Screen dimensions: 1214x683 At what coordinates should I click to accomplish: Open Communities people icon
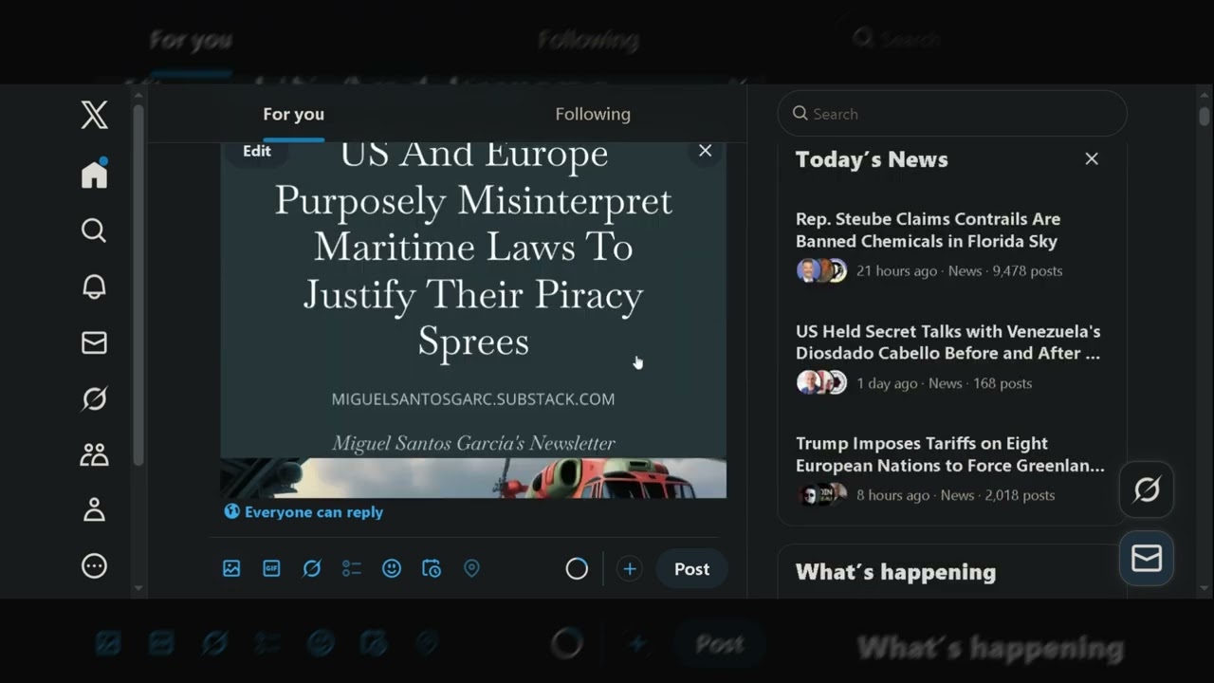[x=94, y=454]
